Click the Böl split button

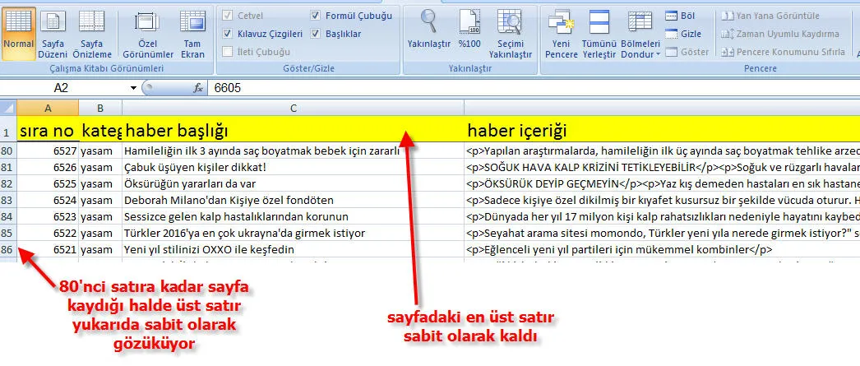click(x=681, y=16)
